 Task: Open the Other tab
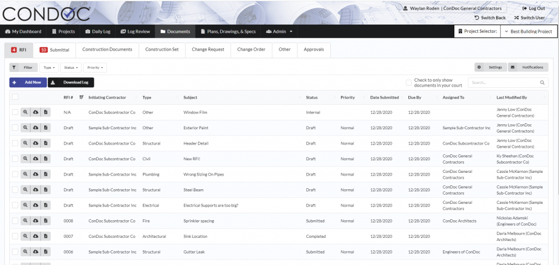coord(284,50)
